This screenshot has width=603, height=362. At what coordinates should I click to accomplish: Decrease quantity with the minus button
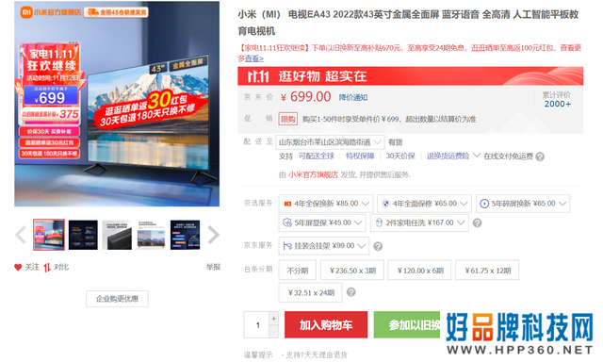274,332
